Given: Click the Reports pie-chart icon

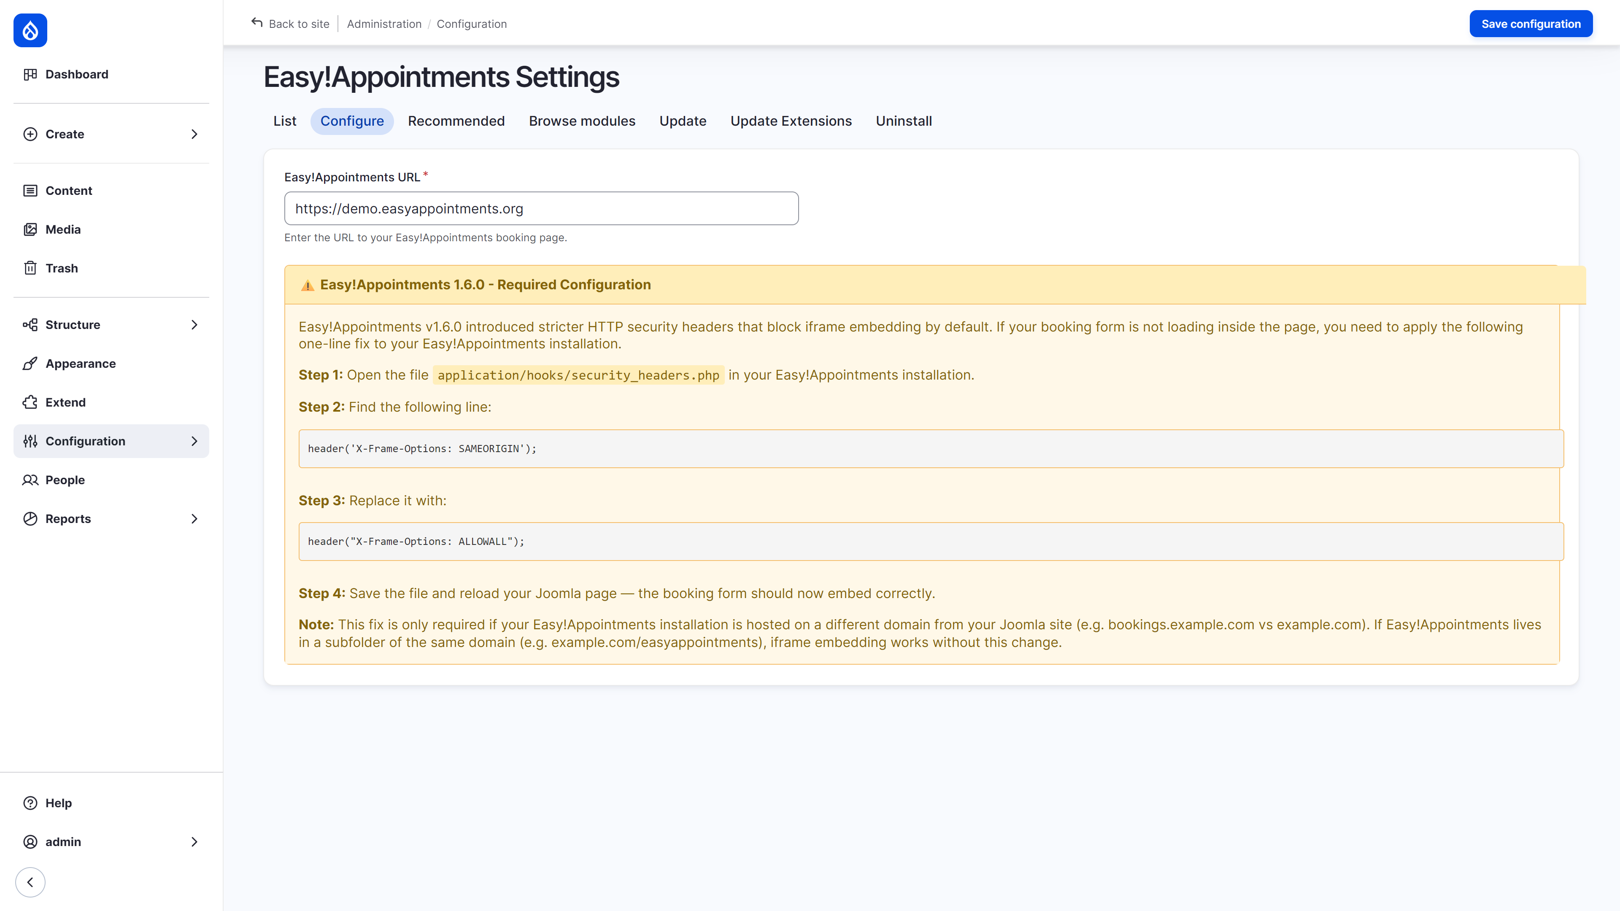Looking at the screenshot, I should tap(30, 519).
